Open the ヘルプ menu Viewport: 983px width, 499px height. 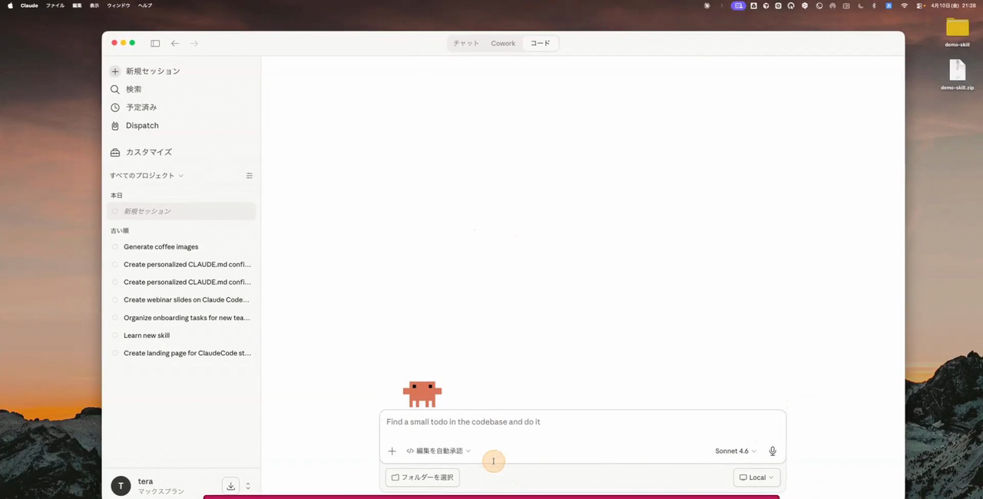click(x=145, y=5)
